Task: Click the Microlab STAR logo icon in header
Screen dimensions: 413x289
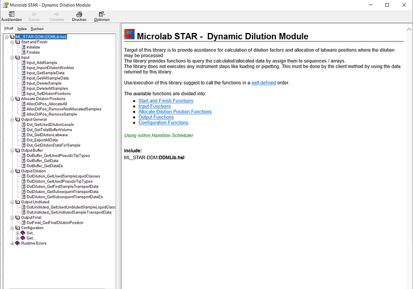Action: pos(129,34)
